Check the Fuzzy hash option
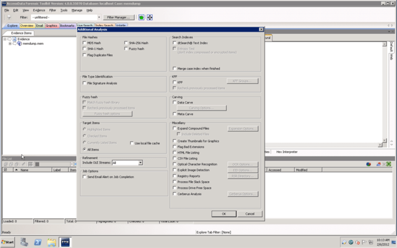This screenshot has width=397, height=248. [x=126, y=48]
